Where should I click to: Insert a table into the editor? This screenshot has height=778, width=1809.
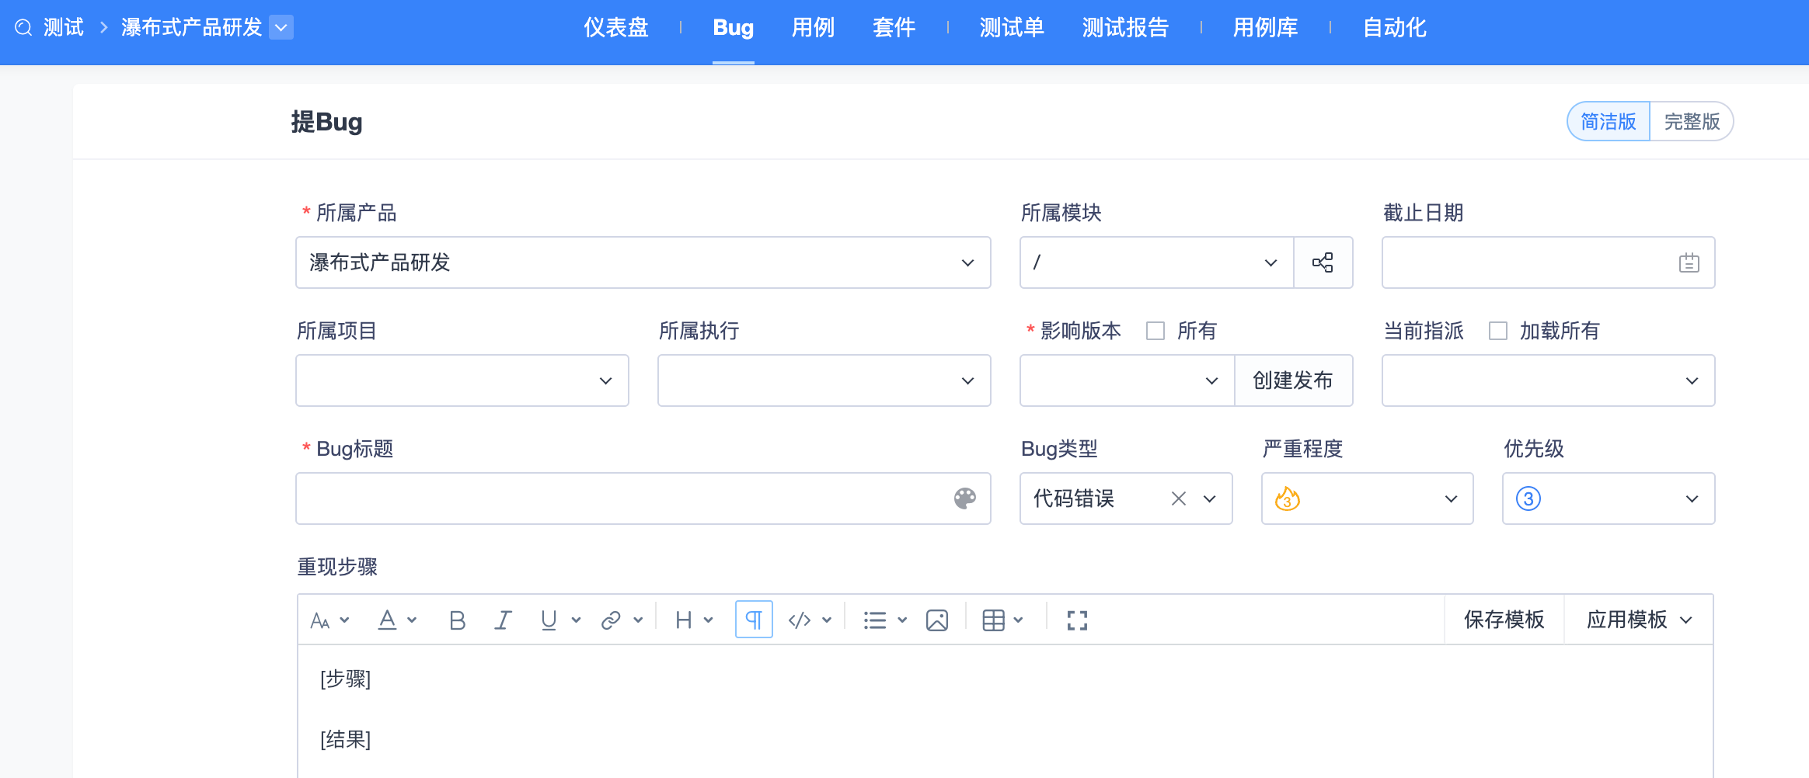[993, 620]
